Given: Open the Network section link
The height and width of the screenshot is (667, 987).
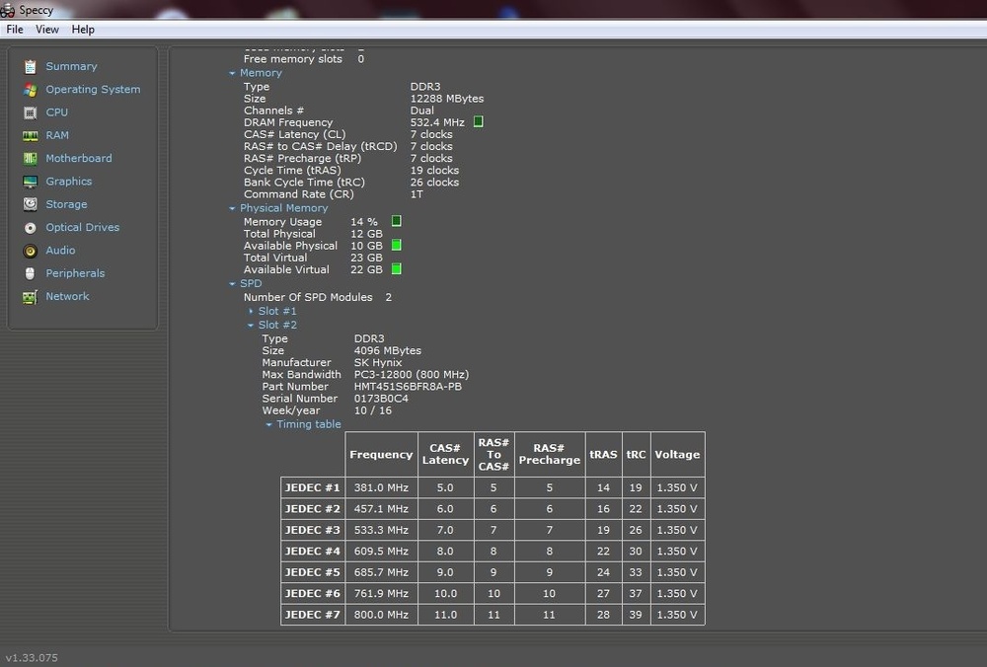Looking at the screenshot, I should click(x=67, y=296).
